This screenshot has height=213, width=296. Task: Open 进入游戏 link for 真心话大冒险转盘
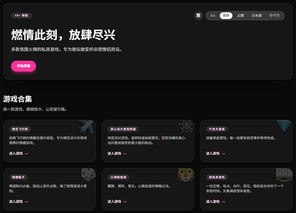117,153
